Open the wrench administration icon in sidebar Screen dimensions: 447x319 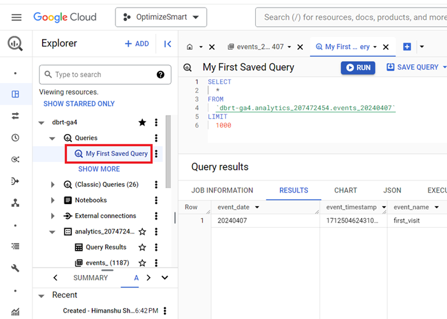click(x=15, y=268)
